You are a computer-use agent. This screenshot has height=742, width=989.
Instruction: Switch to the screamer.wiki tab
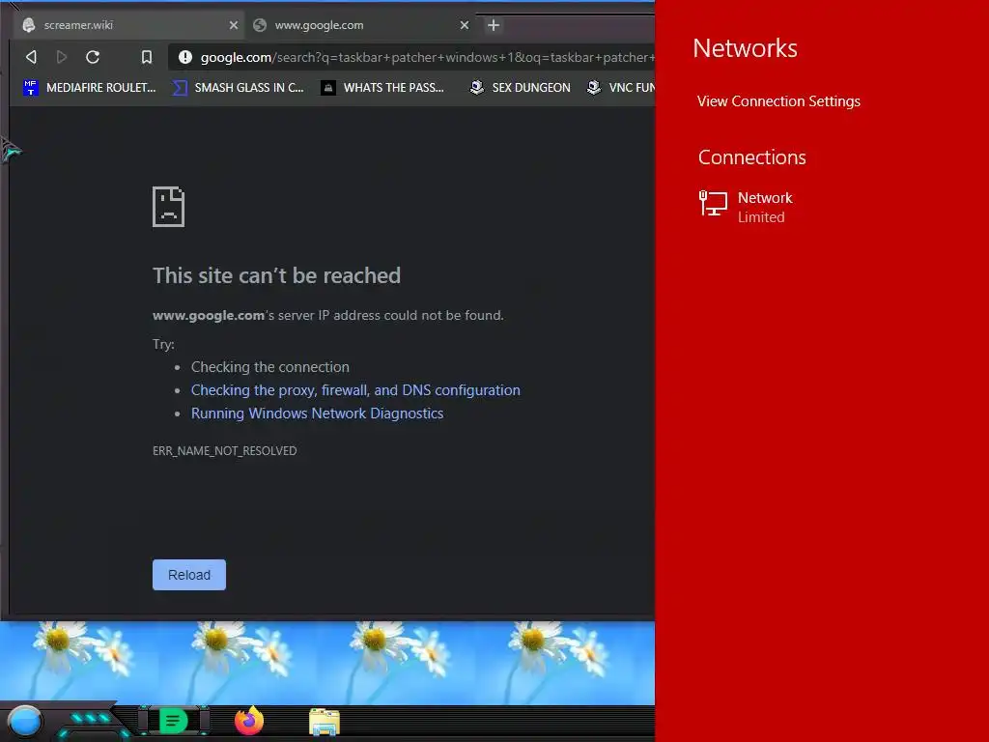(x=130, y=25)
